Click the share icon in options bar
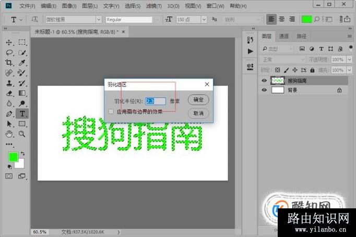Viewport: 356px width, 237px height. click(x=347, y=19)
